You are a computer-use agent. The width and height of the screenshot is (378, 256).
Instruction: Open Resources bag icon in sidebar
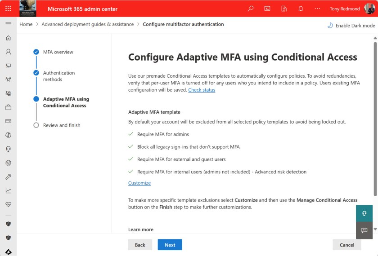8,107
